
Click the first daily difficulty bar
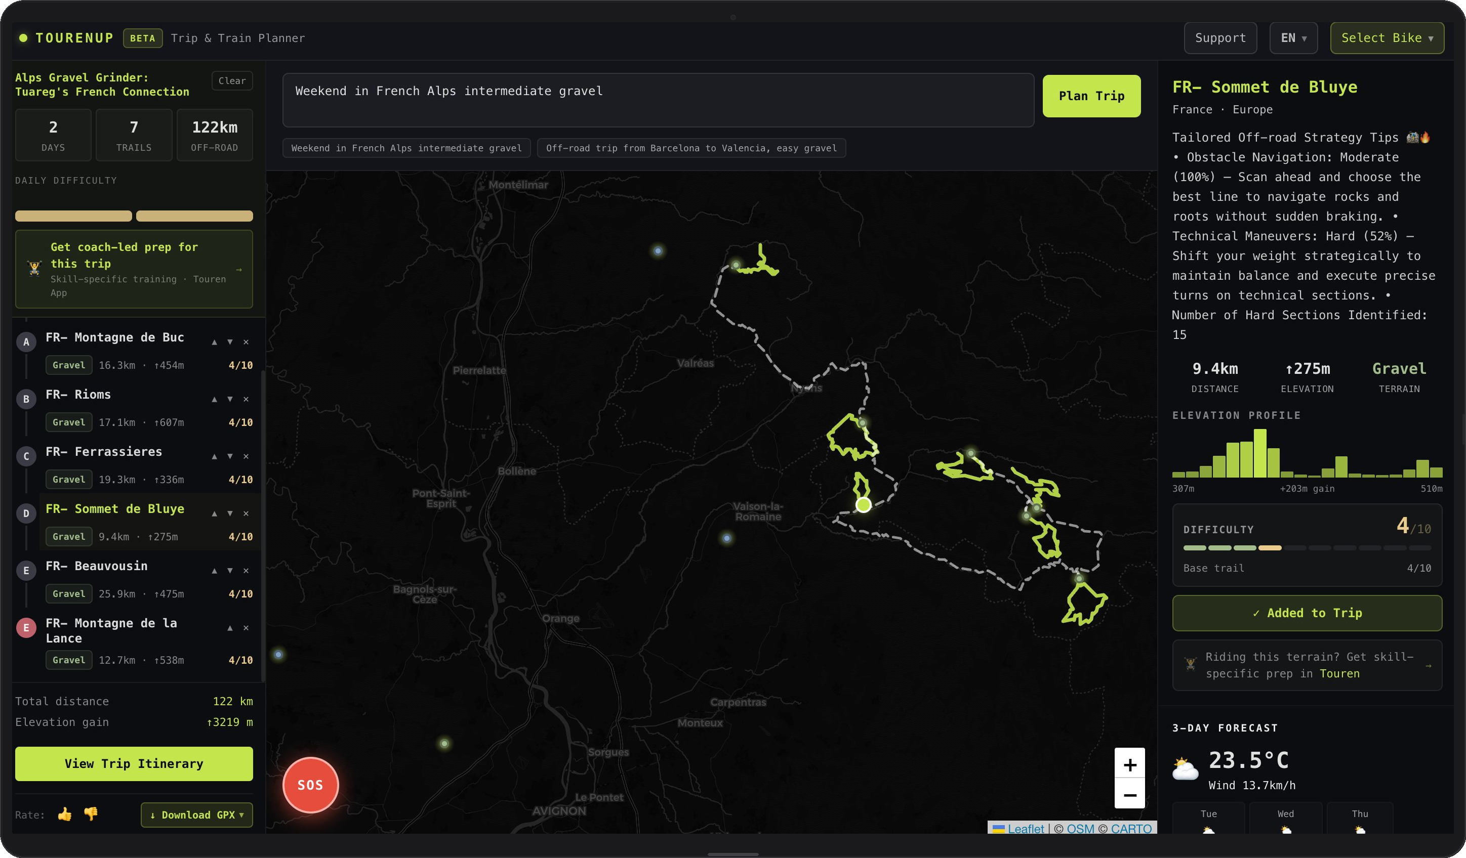click(x=73, y=216)
